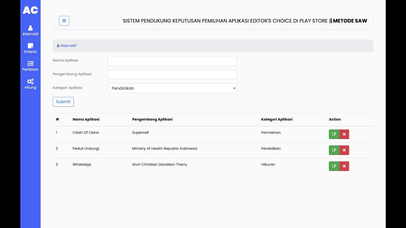Click the Nama Aplikasi input field
This screenshot has height=228, width=406.
click(172, 61)
